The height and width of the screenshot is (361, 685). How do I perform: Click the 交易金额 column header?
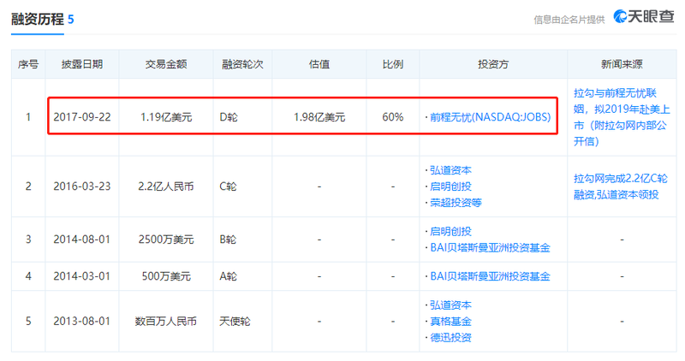tap(166, 64)
